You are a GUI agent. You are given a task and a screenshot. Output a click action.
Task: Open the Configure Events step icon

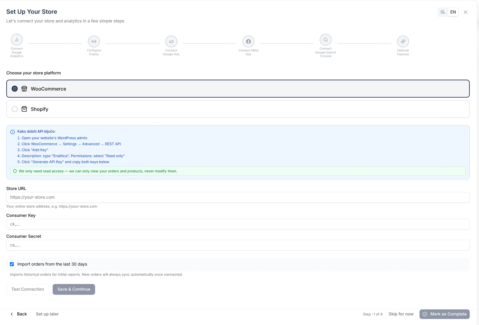click(94, 42)
